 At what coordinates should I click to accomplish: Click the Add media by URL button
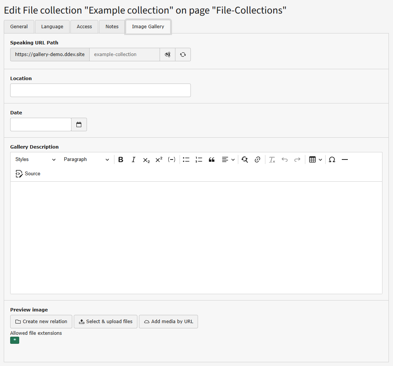[168, 322]
